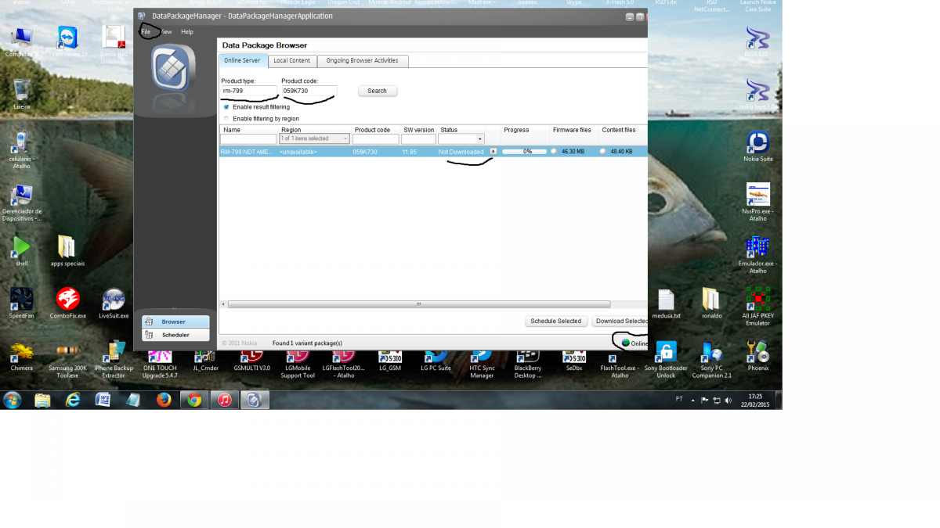This screenshot has height=528, width=940.
Task: Select the Scheduler sidebar item
Action: (x=175, y=335)
